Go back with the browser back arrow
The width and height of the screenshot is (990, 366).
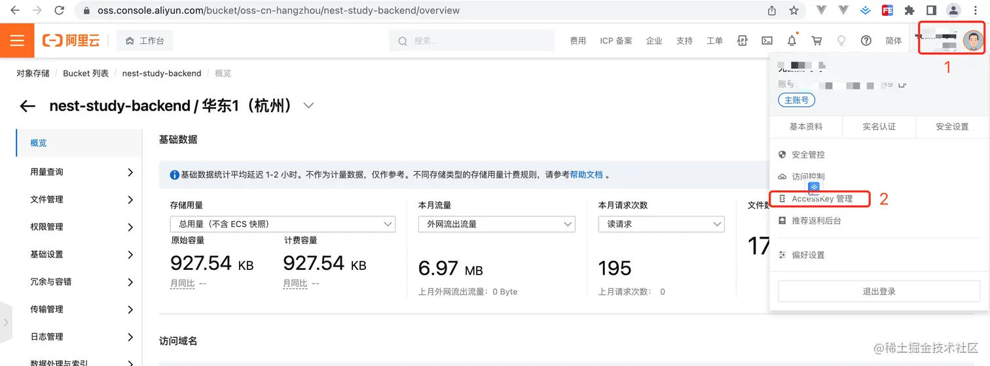coord(15,10)
